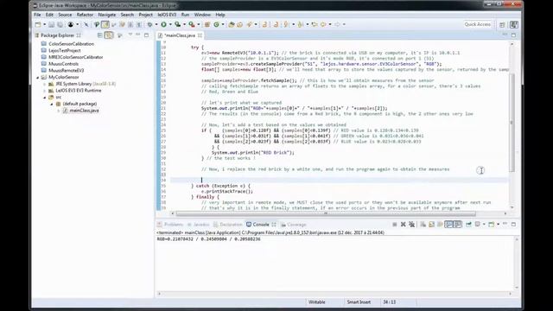The width and height of the screenshot is (553, 311).
Task: Expand the LeJOS EV3 Runtime node
Action: (45, 91)
